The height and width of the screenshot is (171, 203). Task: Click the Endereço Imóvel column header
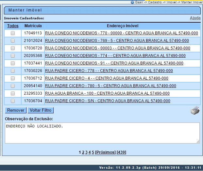coord(123,26)
